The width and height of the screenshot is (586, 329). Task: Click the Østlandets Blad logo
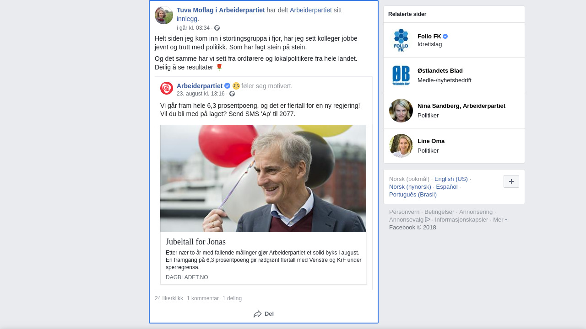(x=401, y=75)
